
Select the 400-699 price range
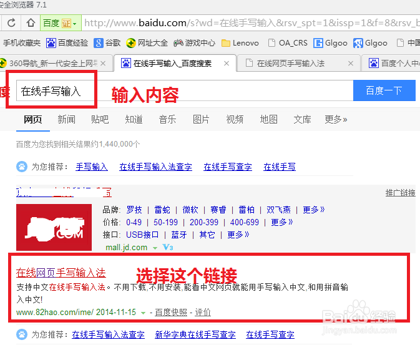click(245, 222)
